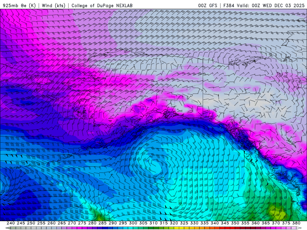Click the 375 legend value
Screen dimensions: 307x230
(x=286, y=223)
